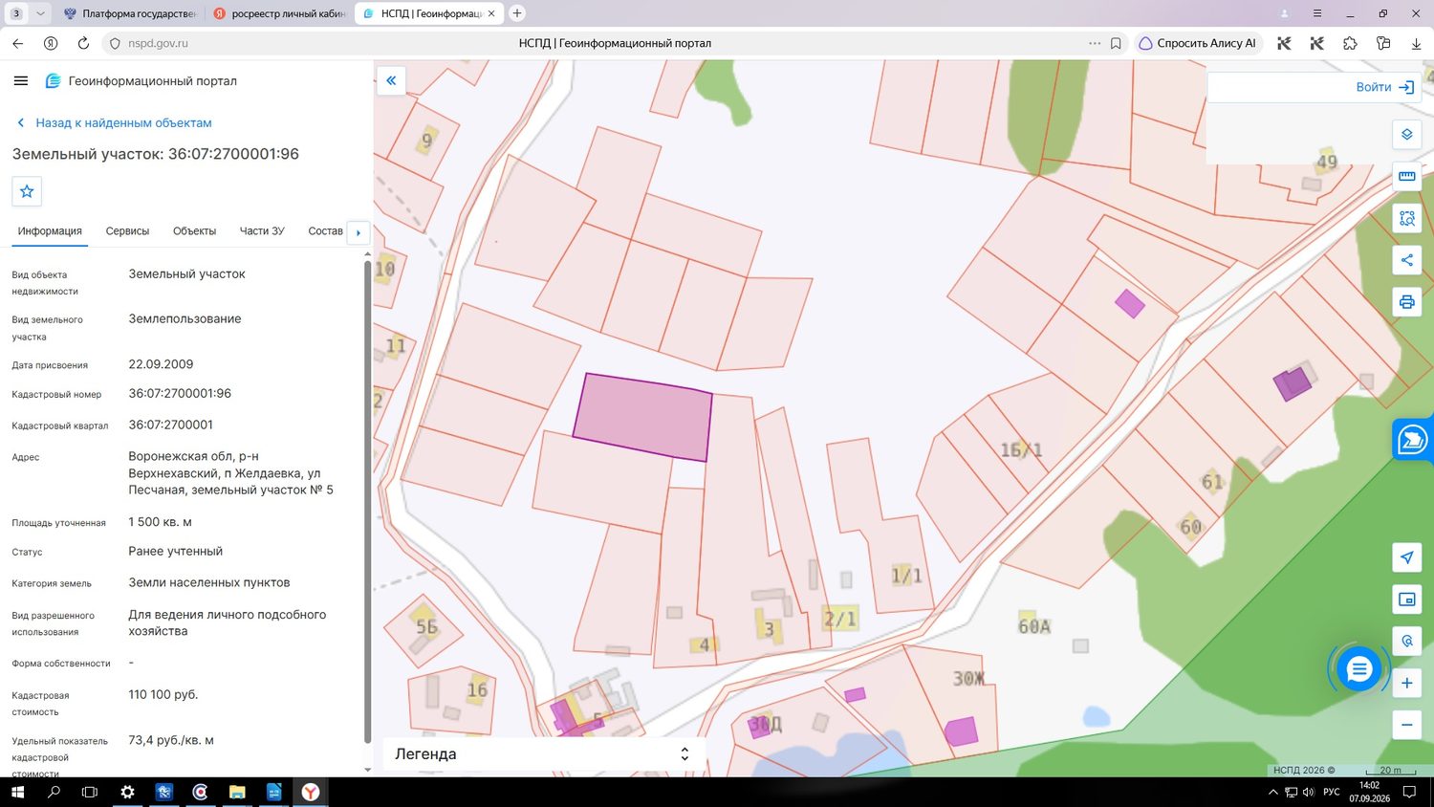
Task: Select the area search tool
Action: 1406,218
